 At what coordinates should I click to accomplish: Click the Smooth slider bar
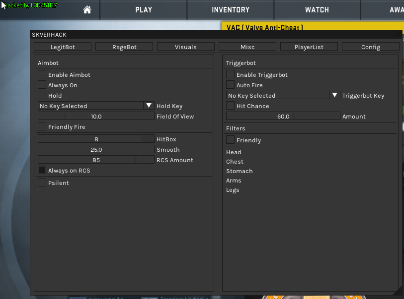pyautogui.click(x=96, y=149)
